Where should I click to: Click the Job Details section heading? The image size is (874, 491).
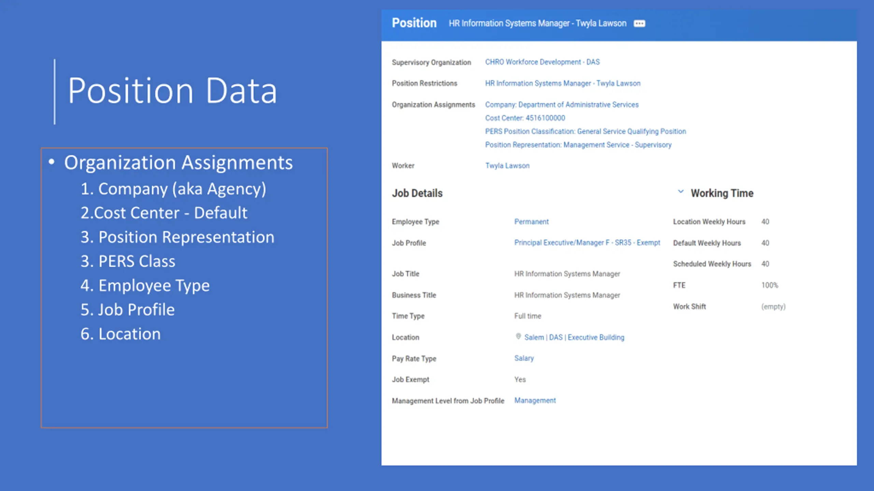[x=417, y=193]
